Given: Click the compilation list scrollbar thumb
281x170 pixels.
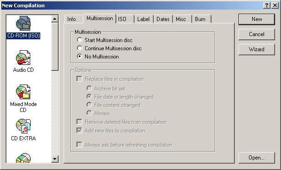Looking at the screenshot, I should 55,47.
